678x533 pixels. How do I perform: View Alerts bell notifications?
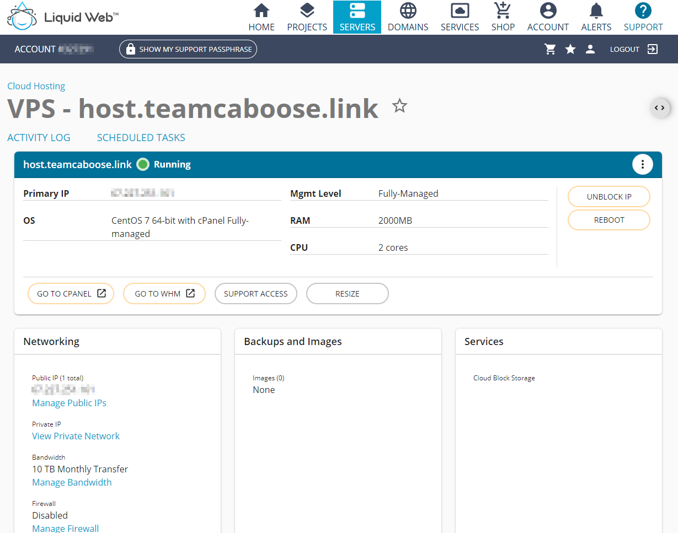596,17
